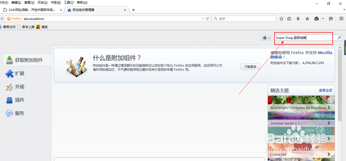Viewport: 346px width, 161px height.
Task: Close the 附加组件管理器 tab
Action: click(x=125, y=10)
